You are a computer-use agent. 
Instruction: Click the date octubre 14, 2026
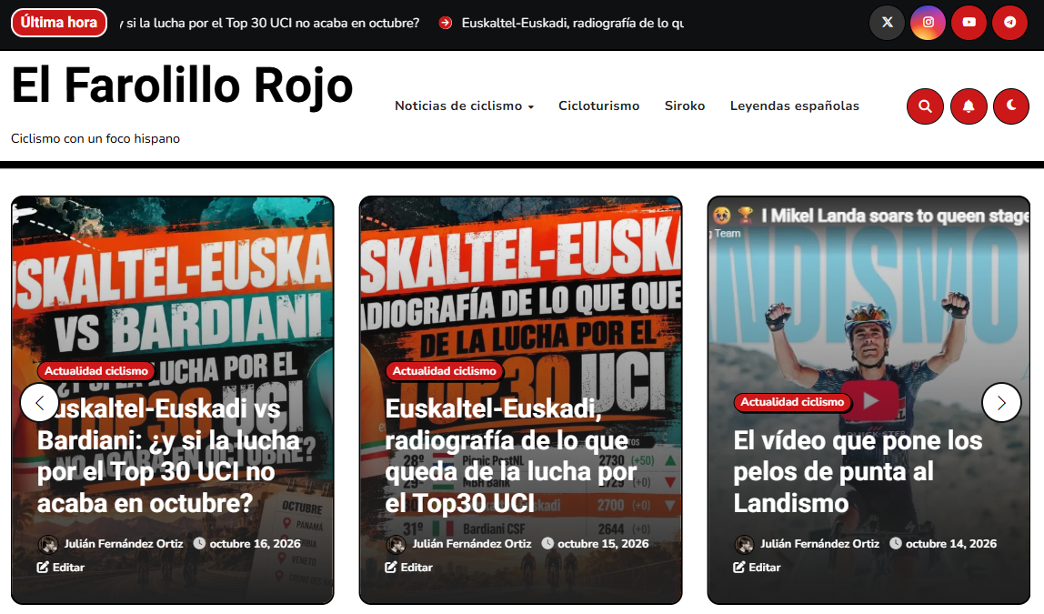point(951,544)
